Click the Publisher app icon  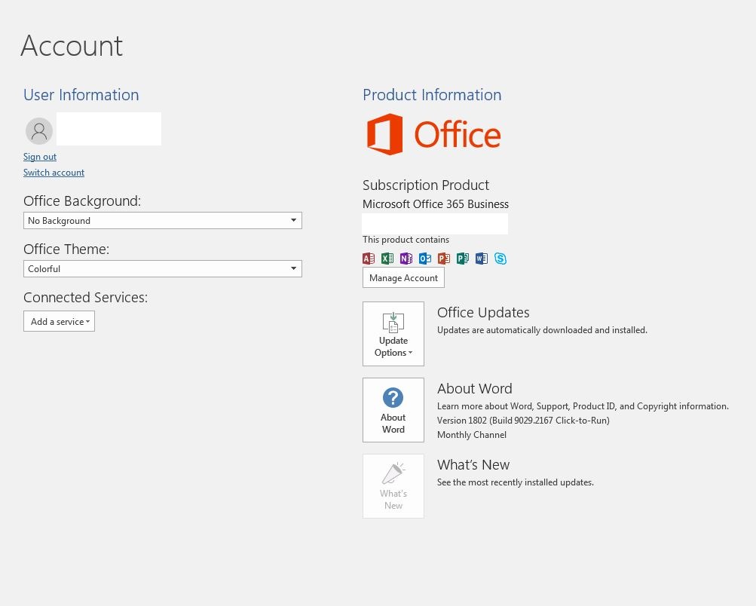(462, 259)
